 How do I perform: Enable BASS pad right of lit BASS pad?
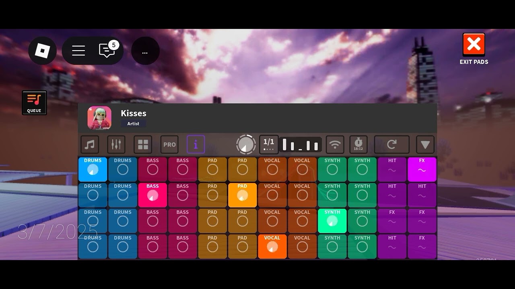click(183, 195)
